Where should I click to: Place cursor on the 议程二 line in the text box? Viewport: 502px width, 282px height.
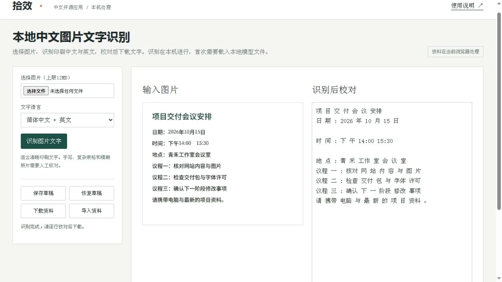click(x=369, y=181)
